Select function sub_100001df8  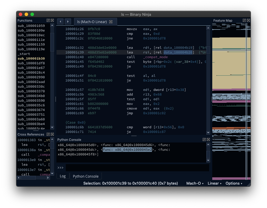31,63
